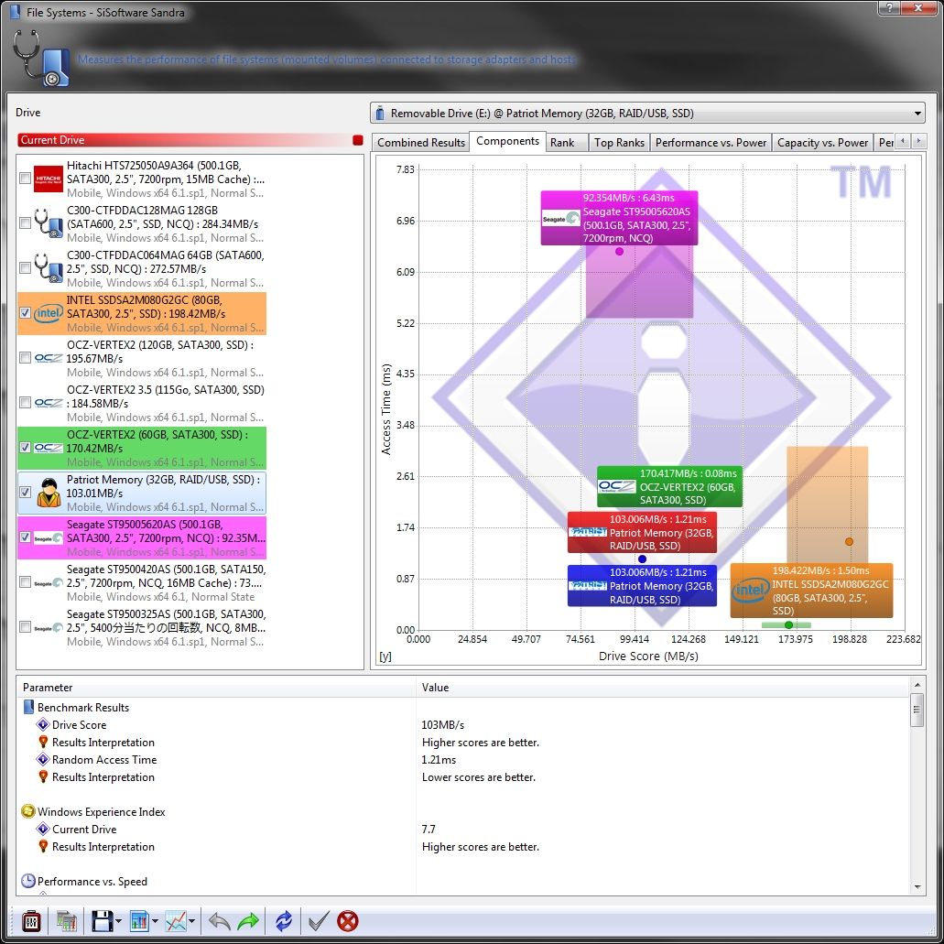Click the red stop square beside Current Drive

[x=358, y=140]
